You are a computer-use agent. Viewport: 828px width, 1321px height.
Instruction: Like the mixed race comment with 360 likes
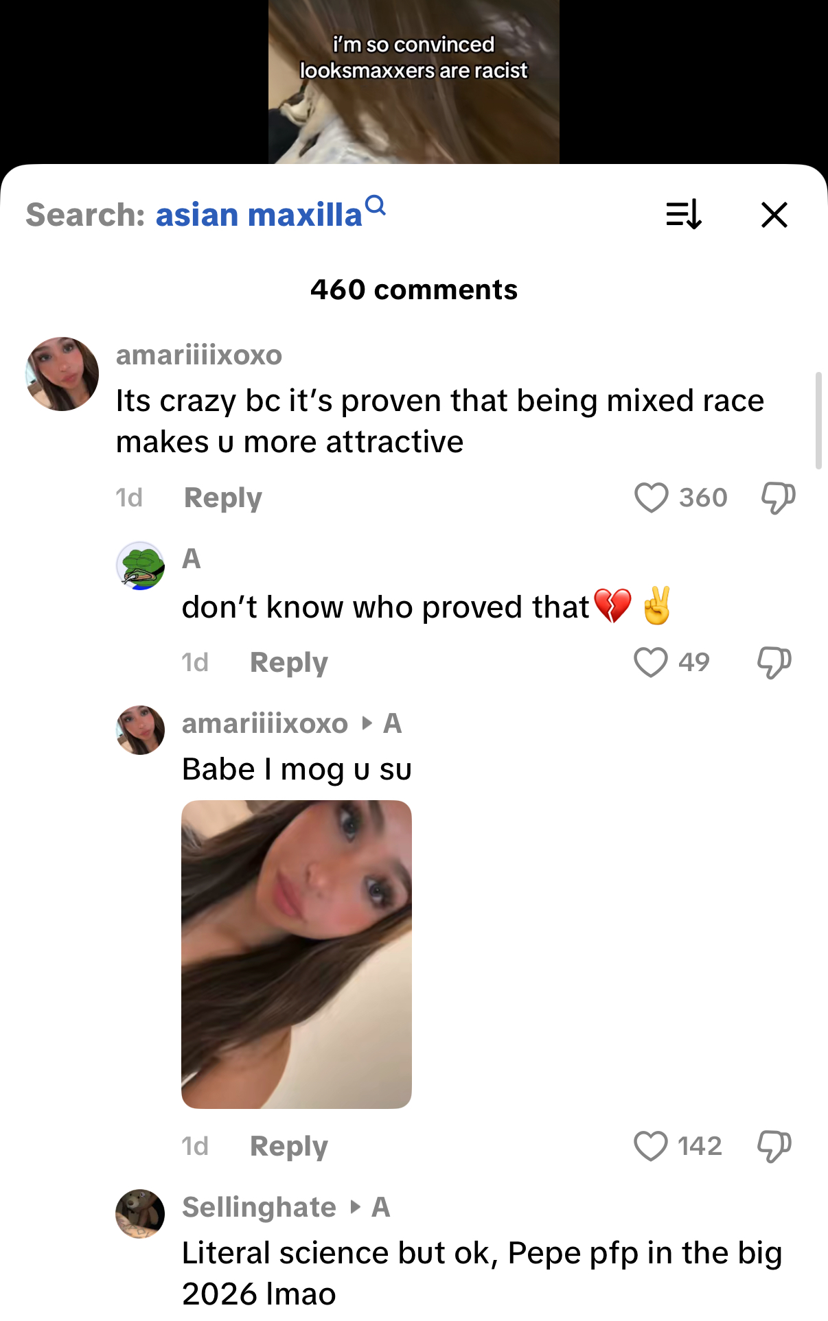tap(651, 498)
